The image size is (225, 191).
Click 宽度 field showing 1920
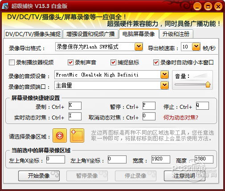(161, 159)
